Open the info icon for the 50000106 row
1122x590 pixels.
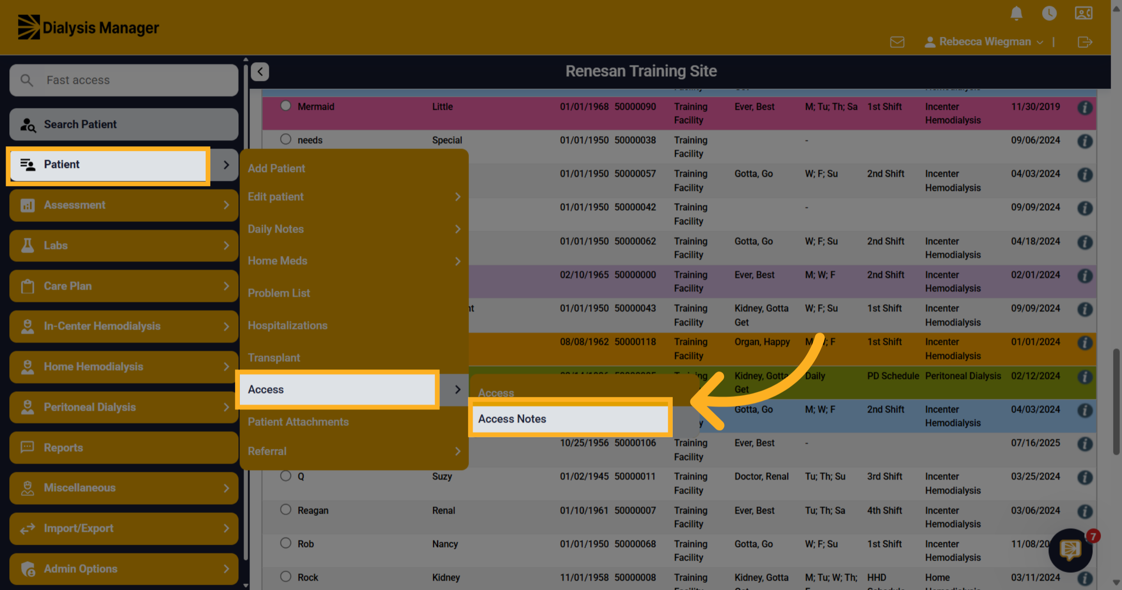(1085, 444)
